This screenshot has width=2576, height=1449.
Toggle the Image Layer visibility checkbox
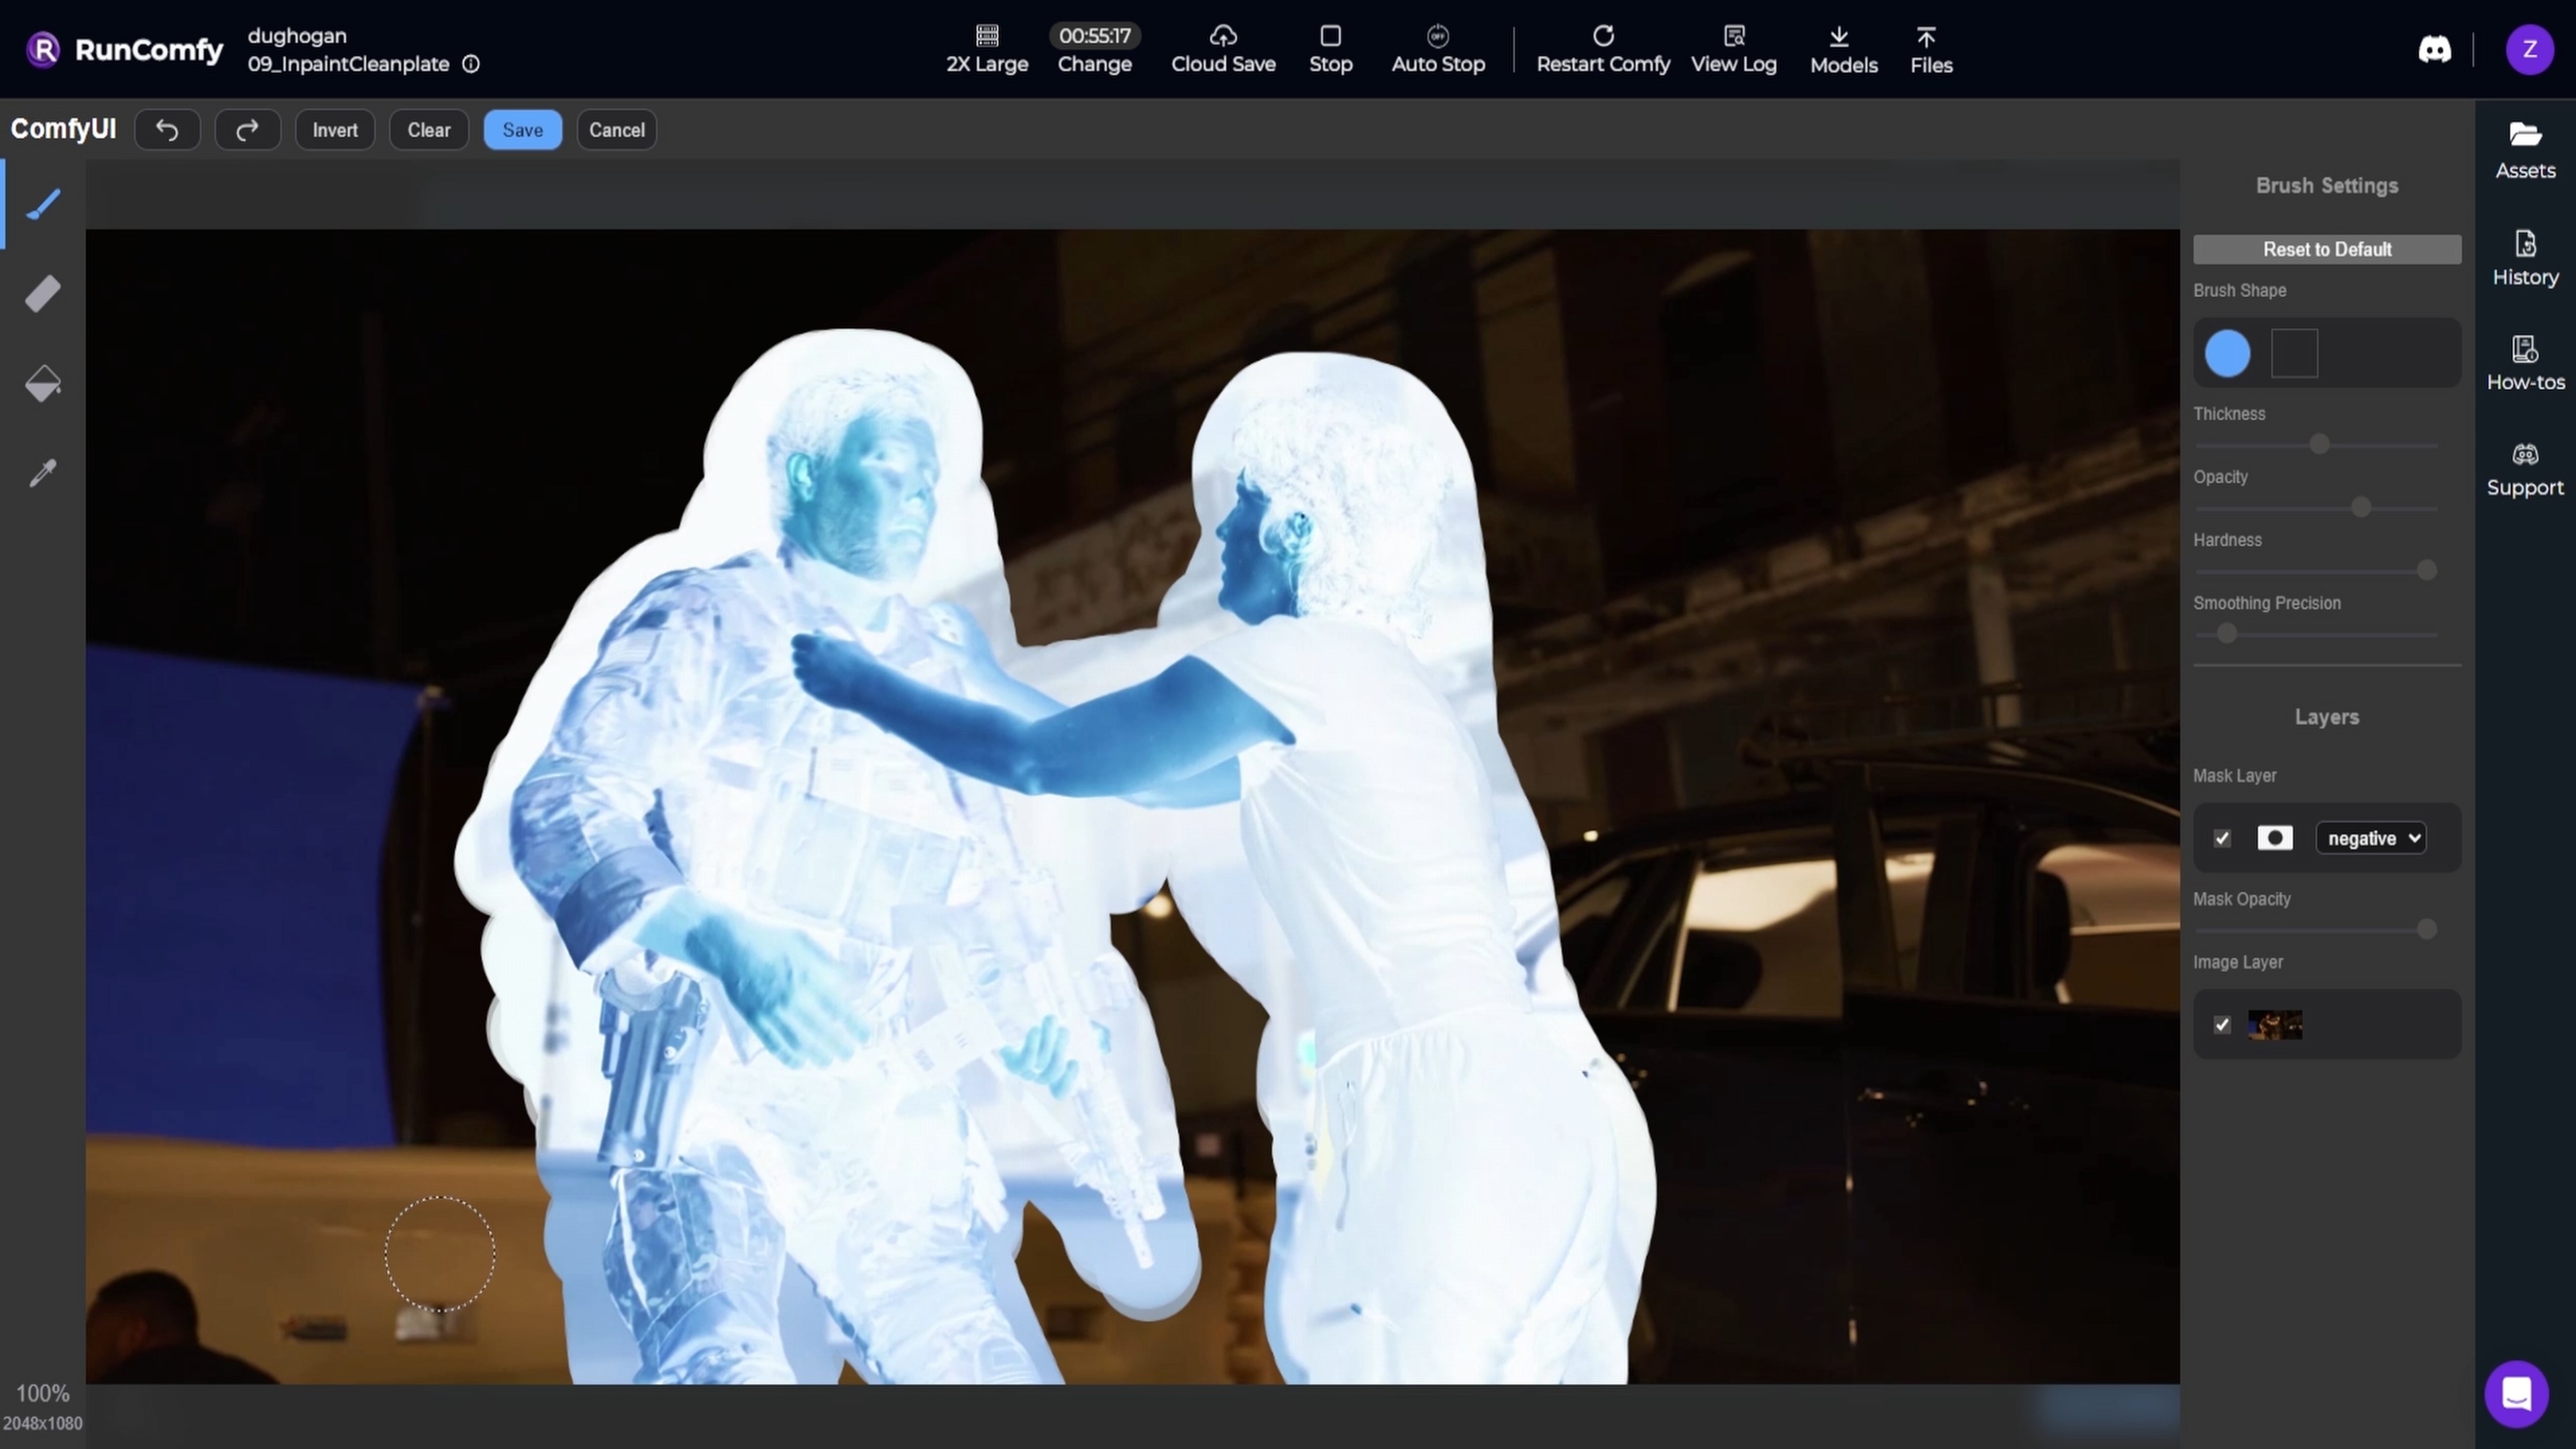2222,1025
